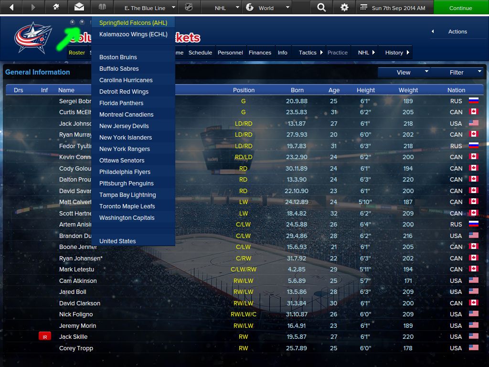Image resolution: width=489 pixels, height=367 pixels.
Task: Click the C/LW/RW position of Mark Letestu
Action: 243,270
